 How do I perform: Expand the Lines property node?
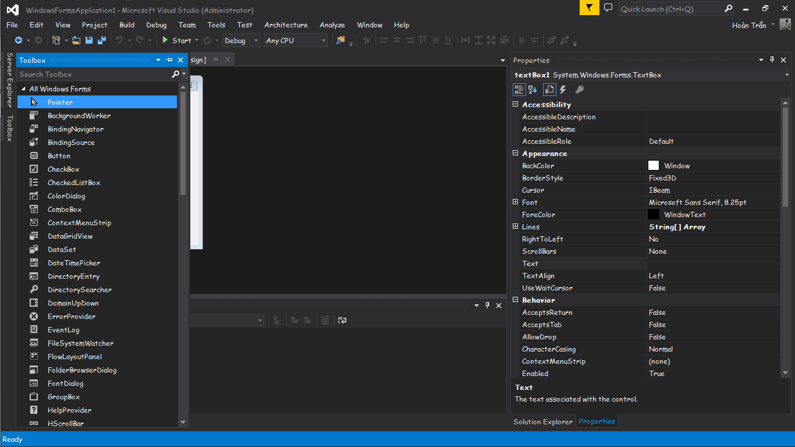[x=515, y=226]
